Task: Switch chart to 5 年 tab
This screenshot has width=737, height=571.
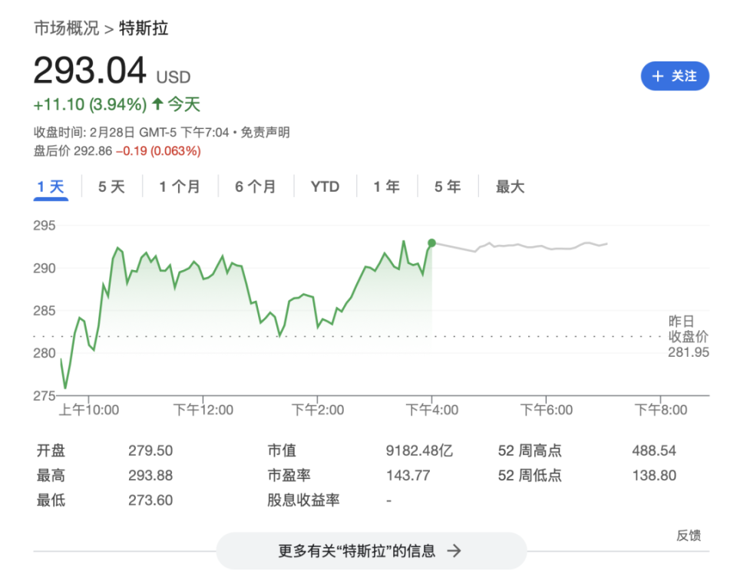Action: [x=448, y=187]
